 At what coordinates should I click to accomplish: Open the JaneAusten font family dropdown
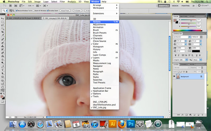pos(190,37)
